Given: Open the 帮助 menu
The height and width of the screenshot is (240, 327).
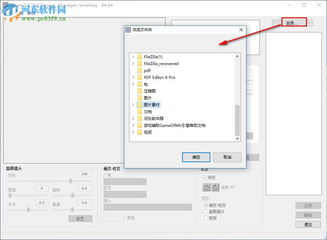Looking at the screenshot, I should tap(31, 13).
